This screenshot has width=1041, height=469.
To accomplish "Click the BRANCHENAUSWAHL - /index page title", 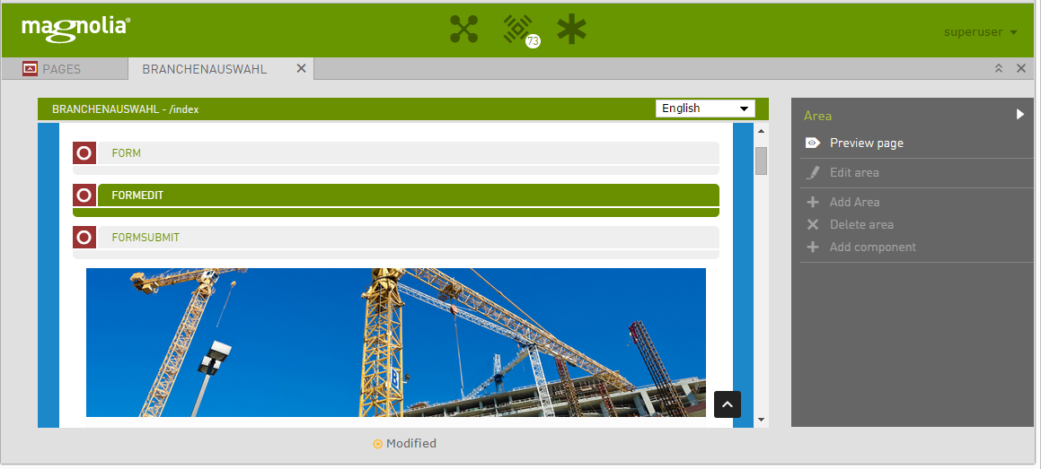I will (x=126, y=109).
